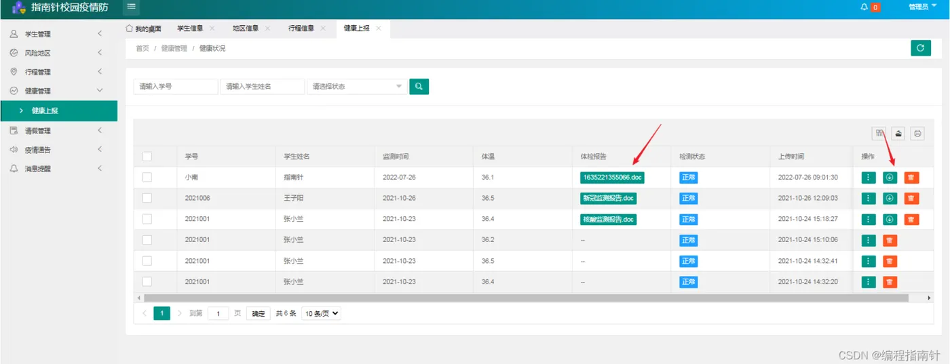Delete the row uploaded 14:32:20
This screenshot has width=950, height=364.
click(890, 282)
